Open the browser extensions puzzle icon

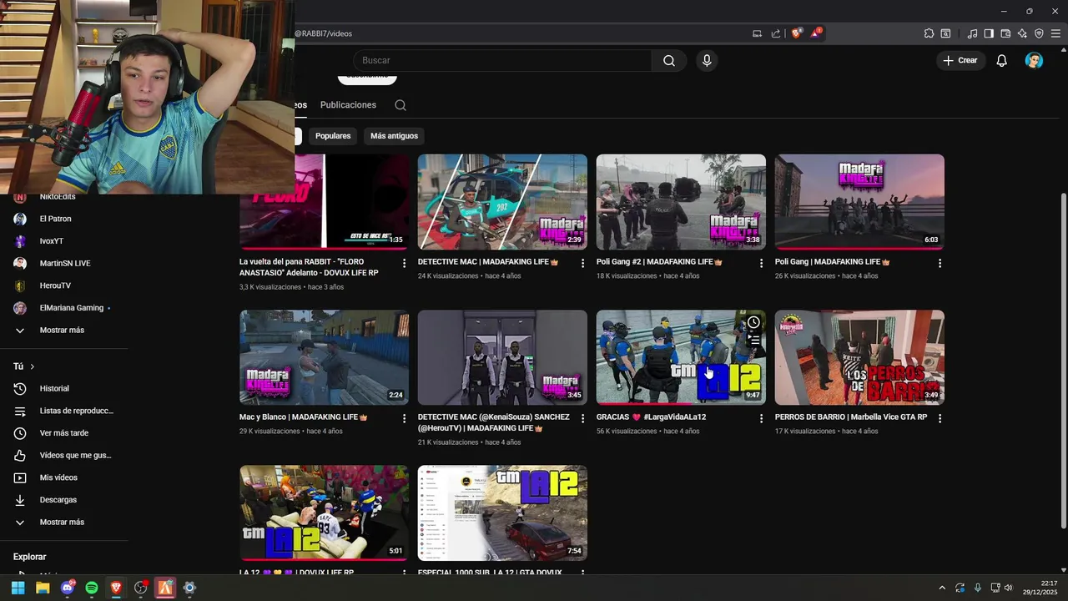point(929,33)
